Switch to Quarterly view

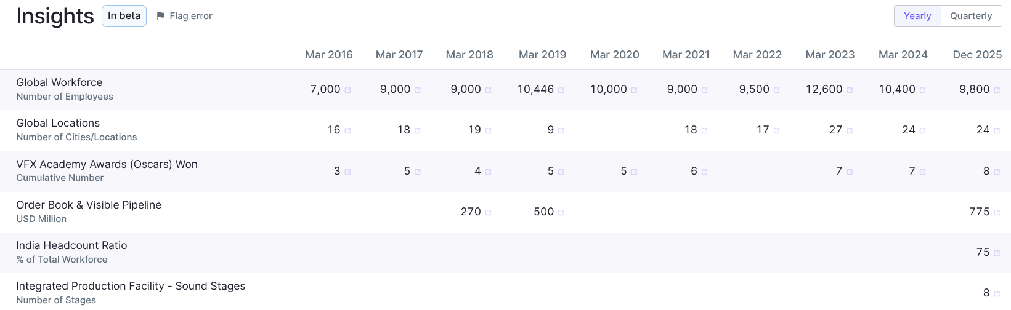click(971, 16)
